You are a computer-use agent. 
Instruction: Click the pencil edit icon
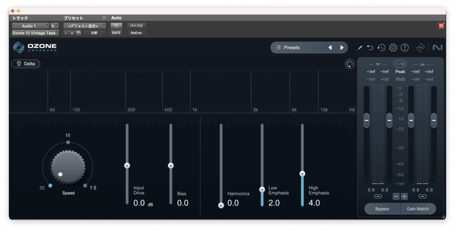(x=360, y=48)
